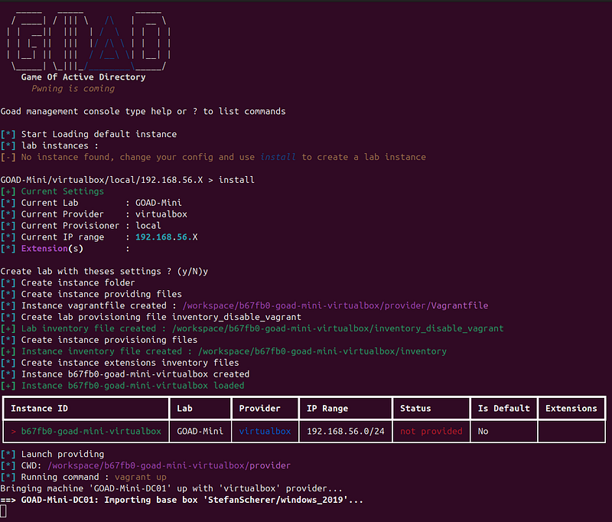Click the inventory_disable_vagrant path in green
Viewport: 612px width, 522px height.
[337, 328]
